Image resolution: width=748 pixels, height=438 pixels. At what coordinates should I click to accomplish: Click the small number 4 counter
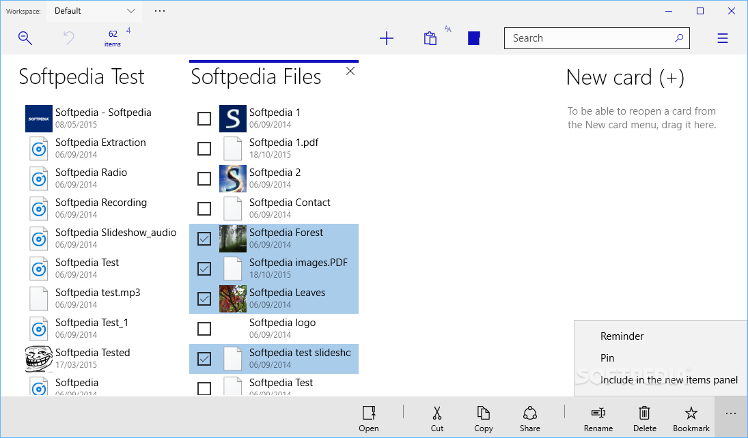[128, 31]
